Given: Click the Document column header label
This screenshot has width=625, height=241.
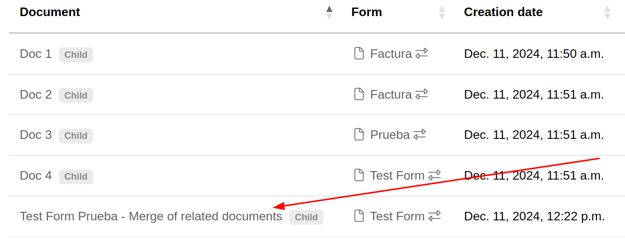Looking at the screenshot, I should (50, 12).
